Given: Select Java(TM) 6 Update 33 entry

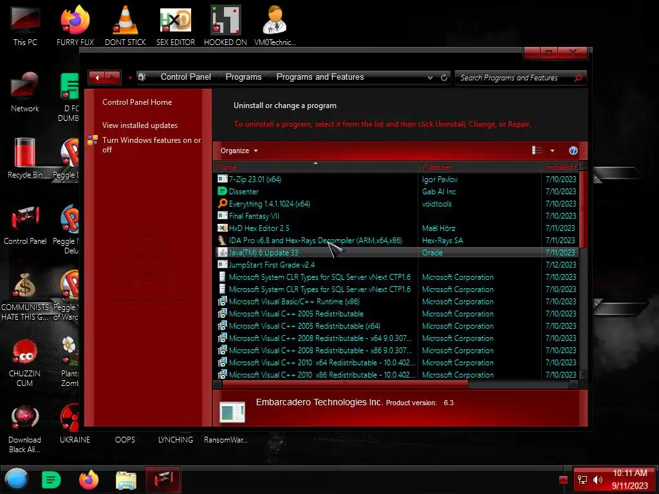Looking at the screenshot, I should pyautogui.click(x=396, y=252).
